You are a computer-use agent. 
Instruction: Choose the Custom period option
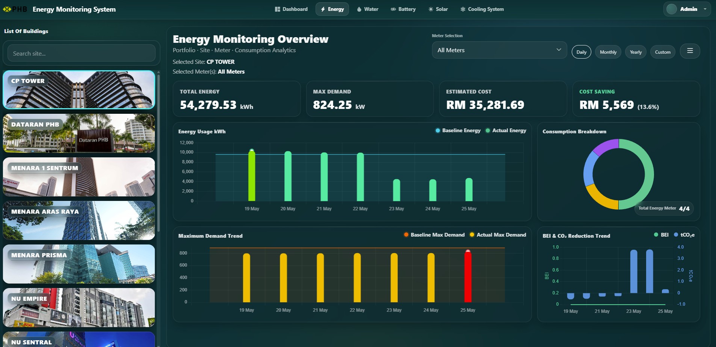(x=663, y=52)
